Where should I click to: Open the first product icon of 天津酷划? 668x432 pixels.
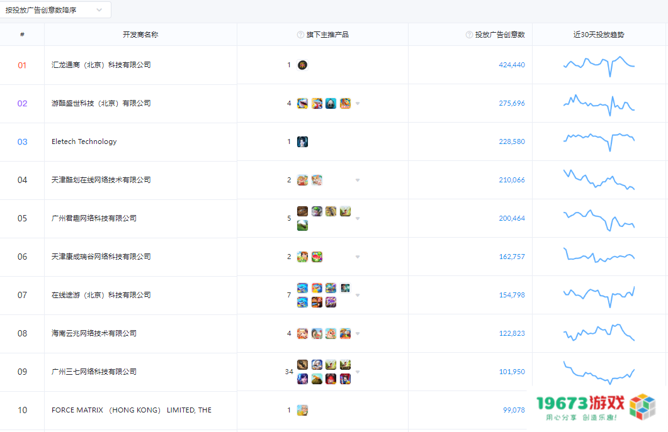click(x=302, y=180)
